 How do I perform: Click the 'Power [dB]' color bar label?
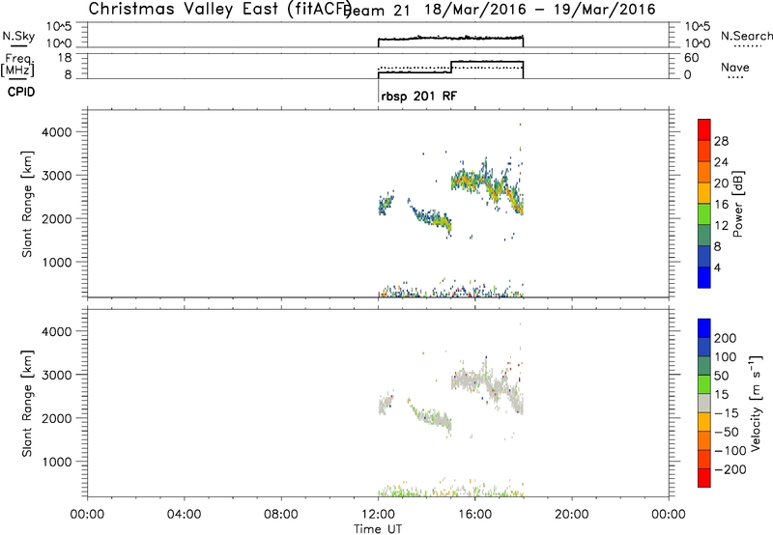pos(737,204)
